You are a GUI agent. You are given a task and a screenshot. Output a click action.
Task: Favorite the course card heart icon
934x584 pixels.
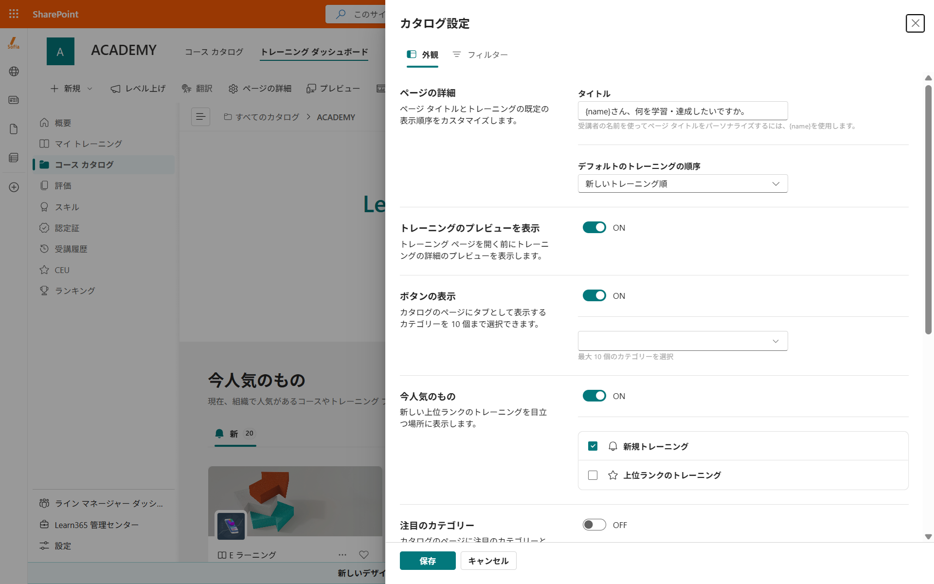(x=364, y=554)
